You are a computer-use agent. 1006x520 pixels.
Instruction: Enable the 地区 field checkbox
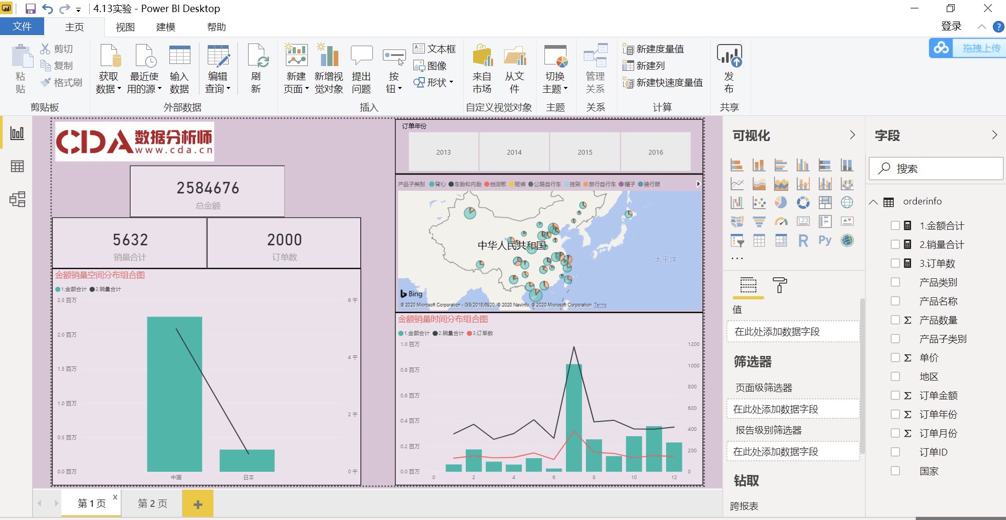(x=895, y=377)
